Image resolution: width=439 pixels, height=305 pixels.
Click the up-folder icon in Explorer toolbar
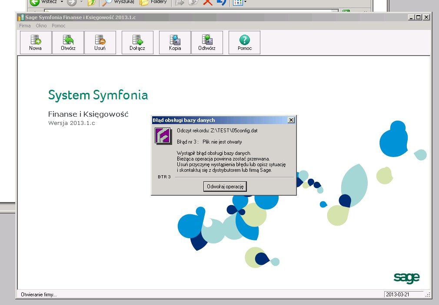coord(91,3)
